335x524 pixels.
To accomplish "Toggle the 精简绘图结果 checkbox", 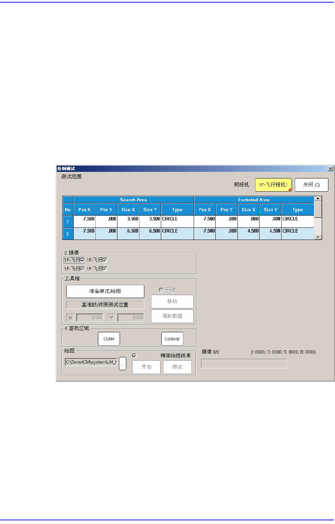I will (x=134, y=356).
